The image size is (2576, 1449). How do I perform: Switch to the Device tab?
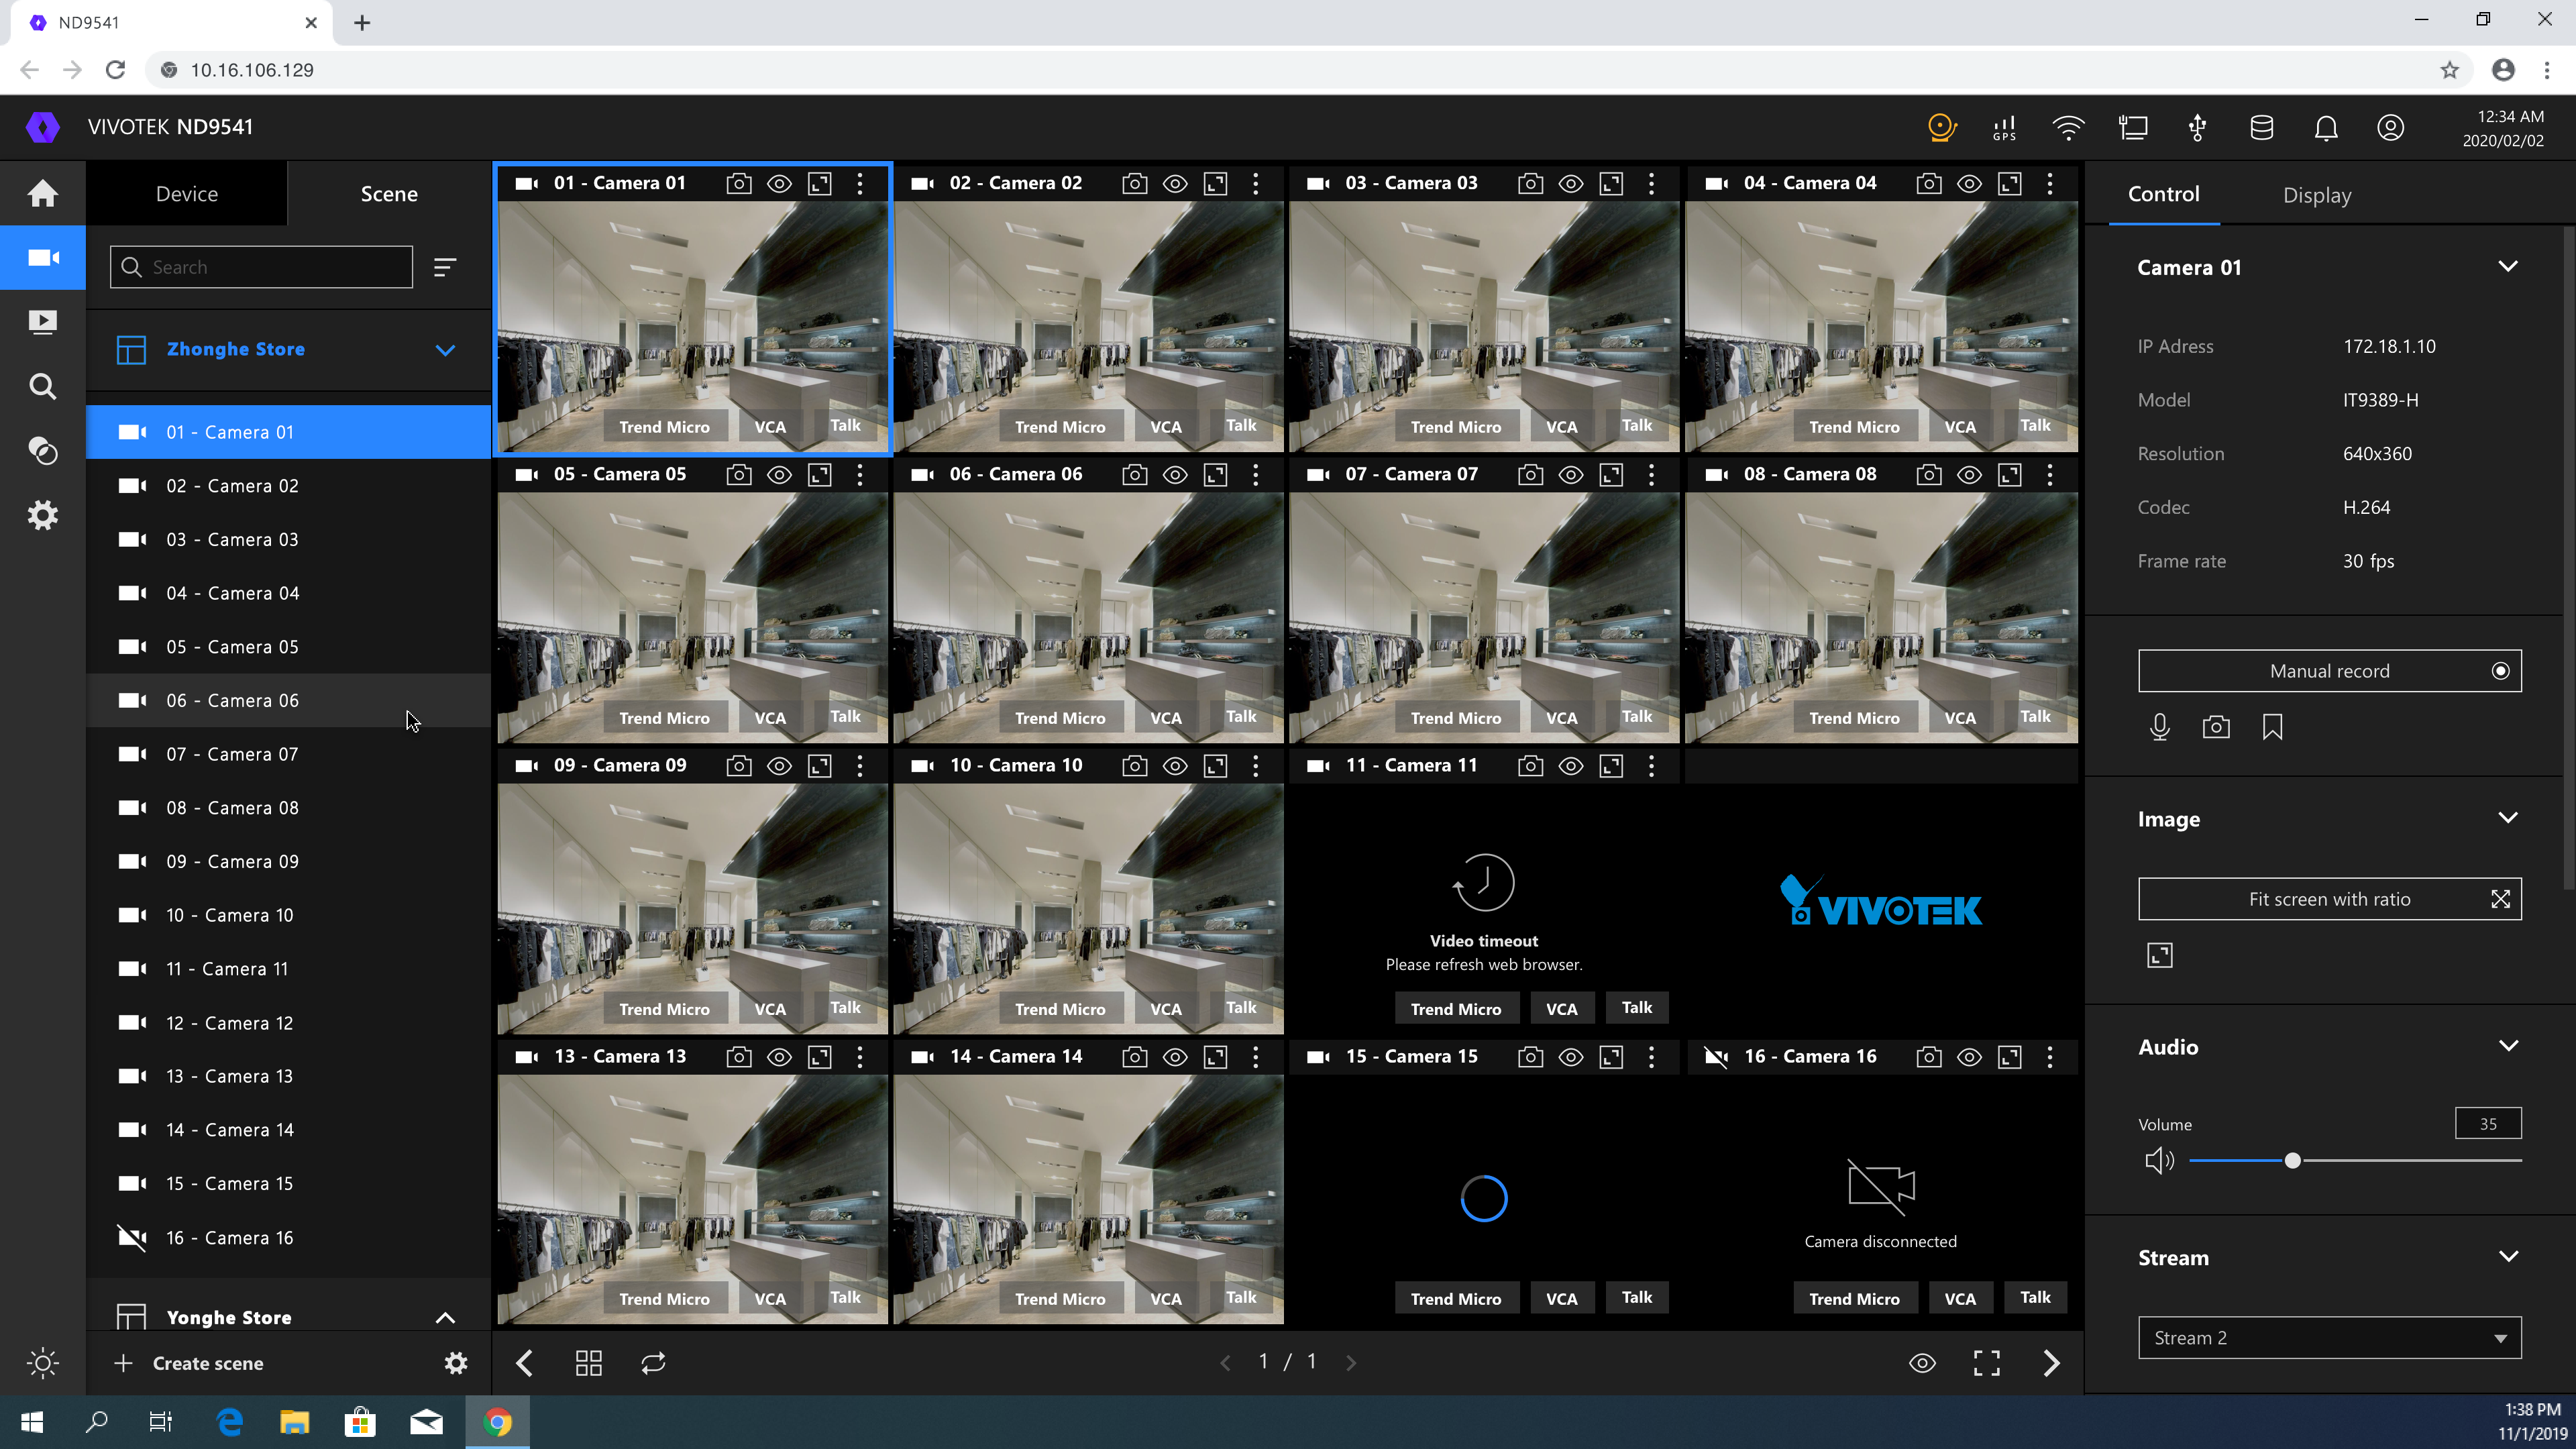point(186,194)
